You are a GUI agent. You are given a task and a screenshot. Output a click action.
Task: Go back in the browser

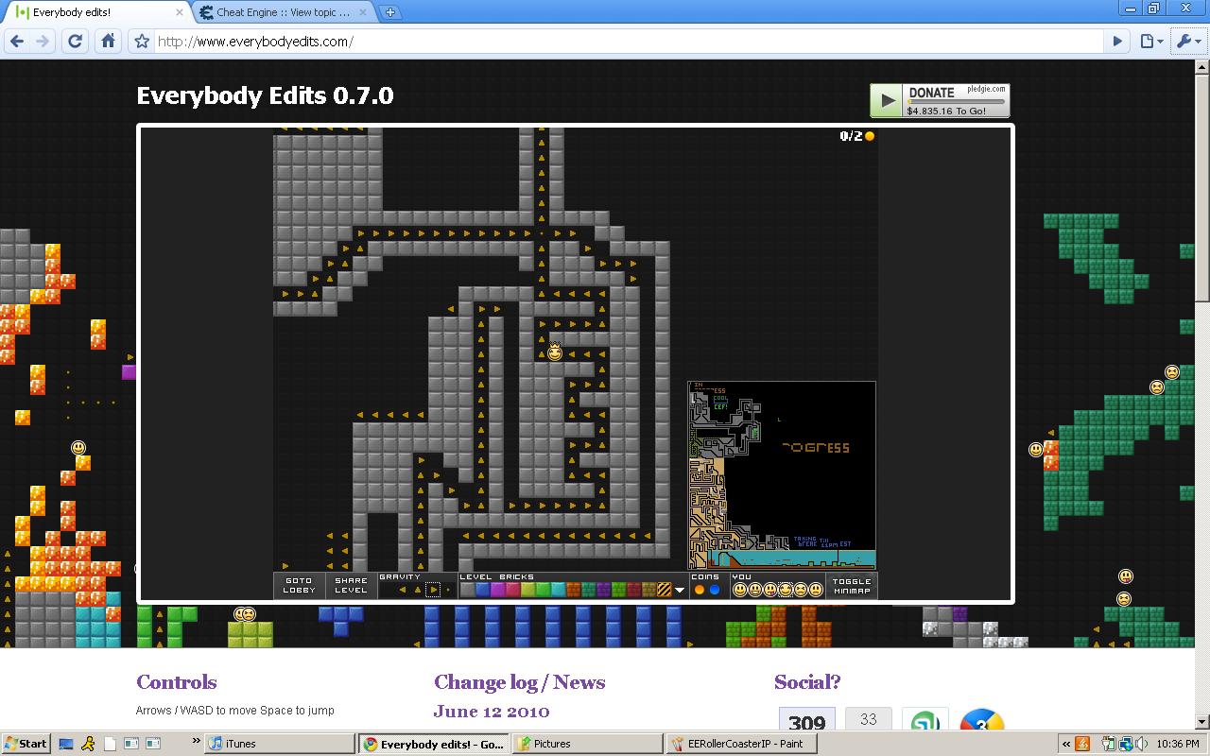17,41
